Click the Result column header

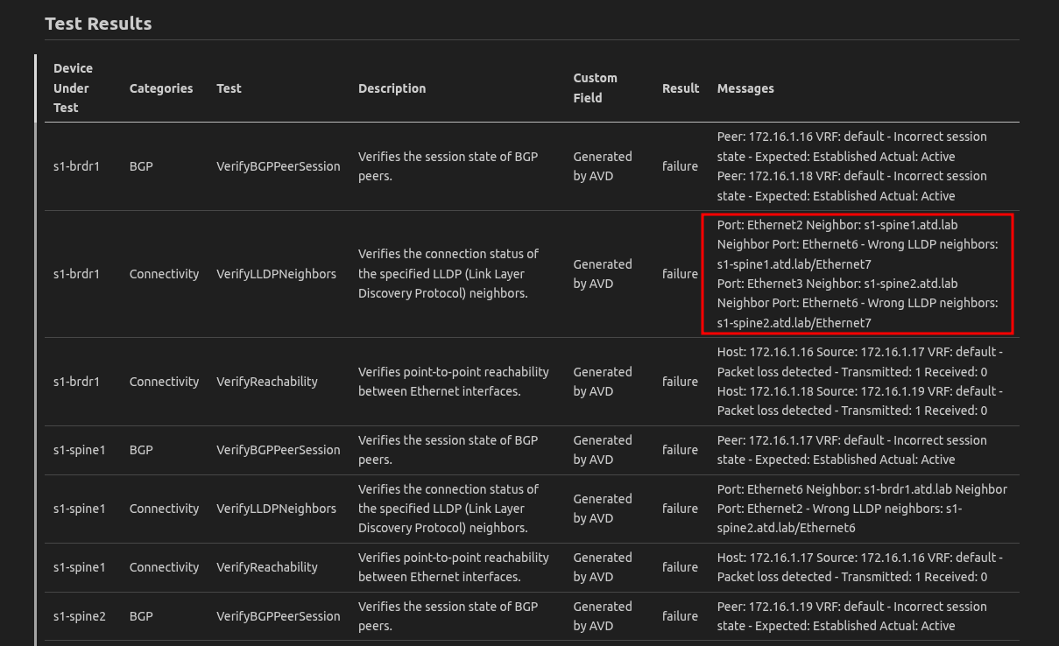tap(681, 88)
